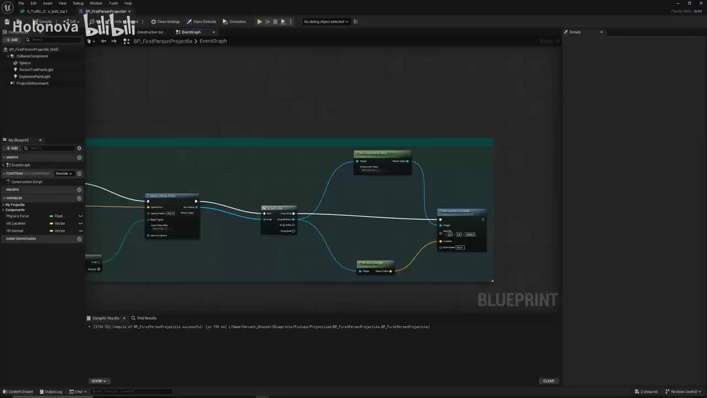Click the Bone Name field on Add Impulse node
The width and height of the screenshot is (707, 398).
click(460, 247)
